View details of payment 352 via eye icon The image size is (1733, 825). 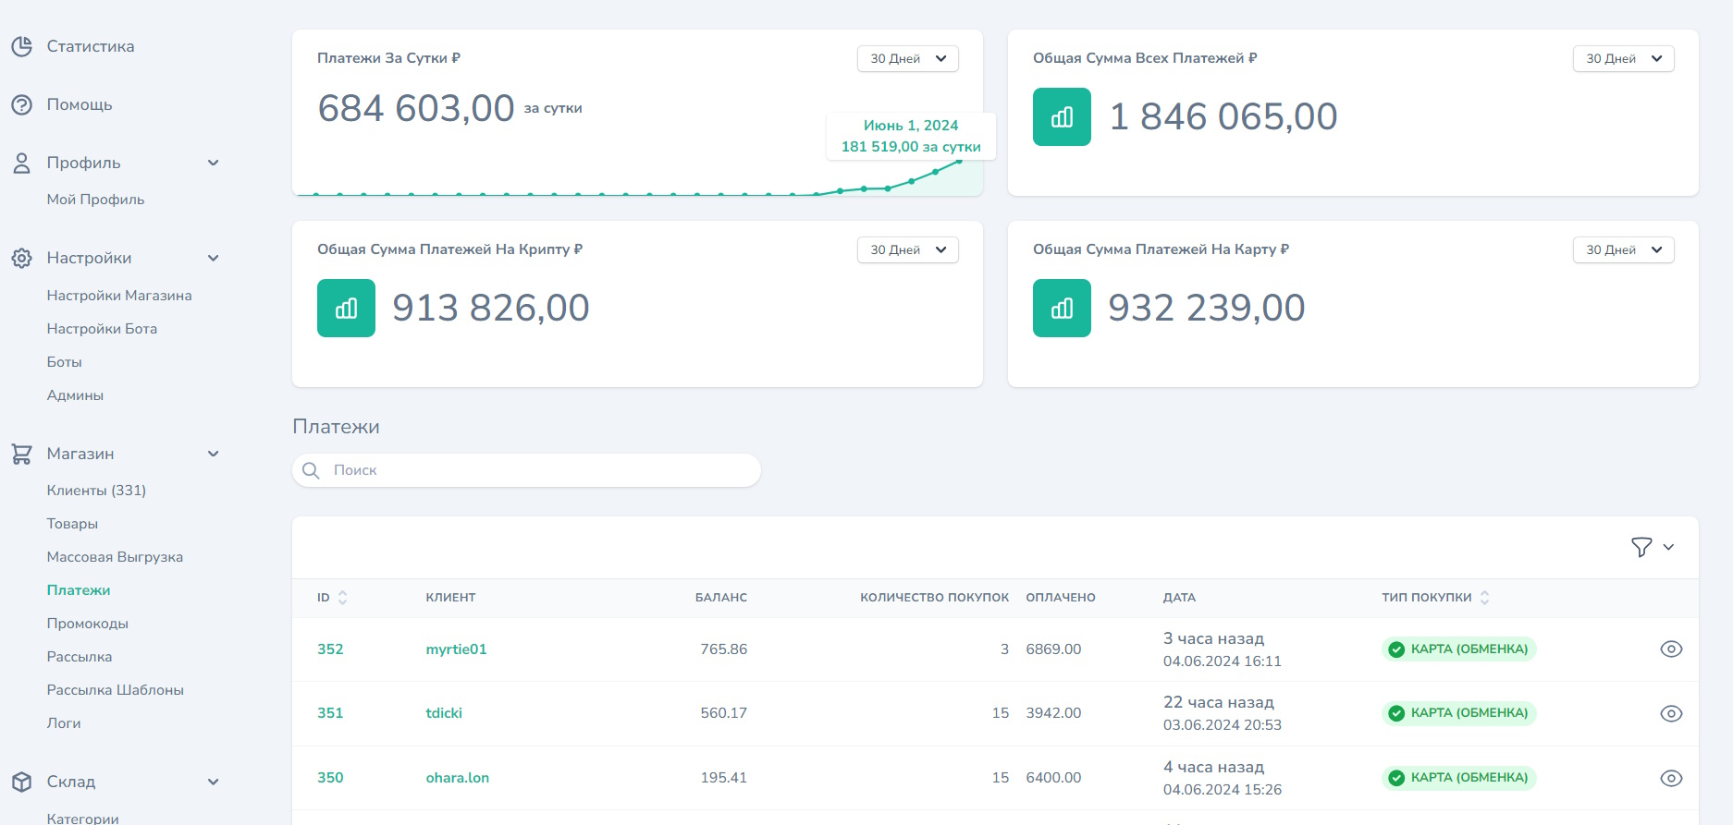pyautogui.click(x=1671, y=649)
